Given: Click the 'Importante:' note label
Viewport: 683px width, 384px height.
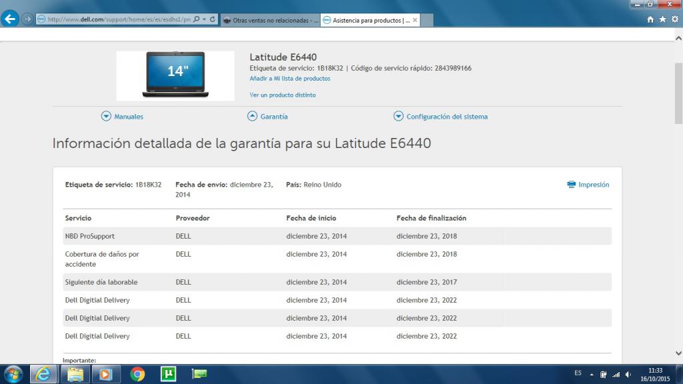Looking at the screenshot, I should coord(79,360).
